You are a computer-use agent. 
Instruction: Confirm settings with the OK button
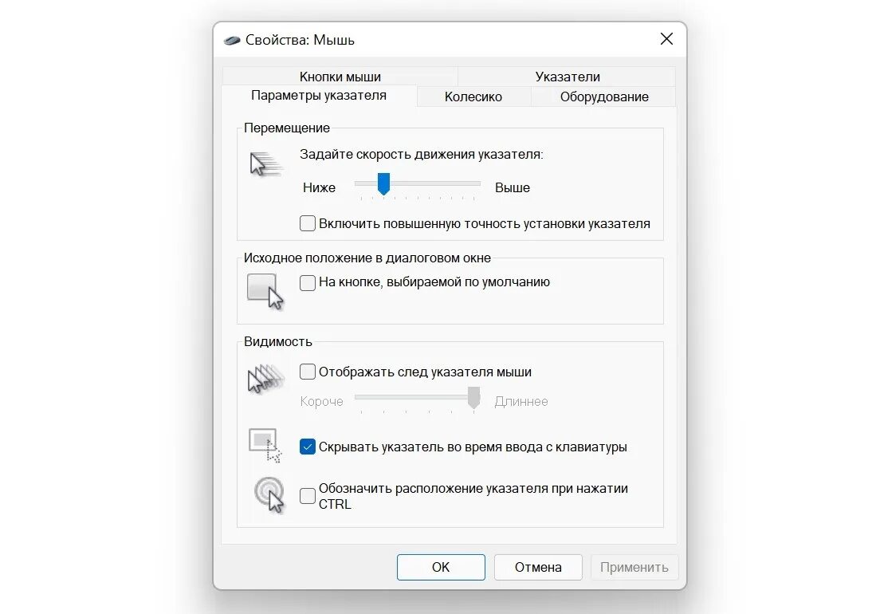[441, 567]
